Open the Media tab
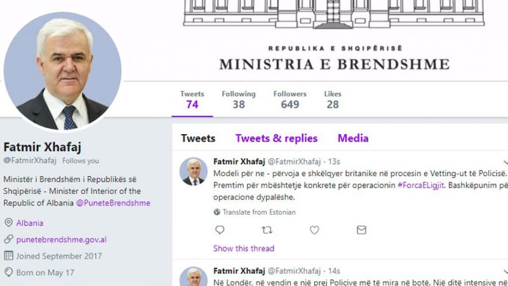508x286 pixels. tap(353, 138)
